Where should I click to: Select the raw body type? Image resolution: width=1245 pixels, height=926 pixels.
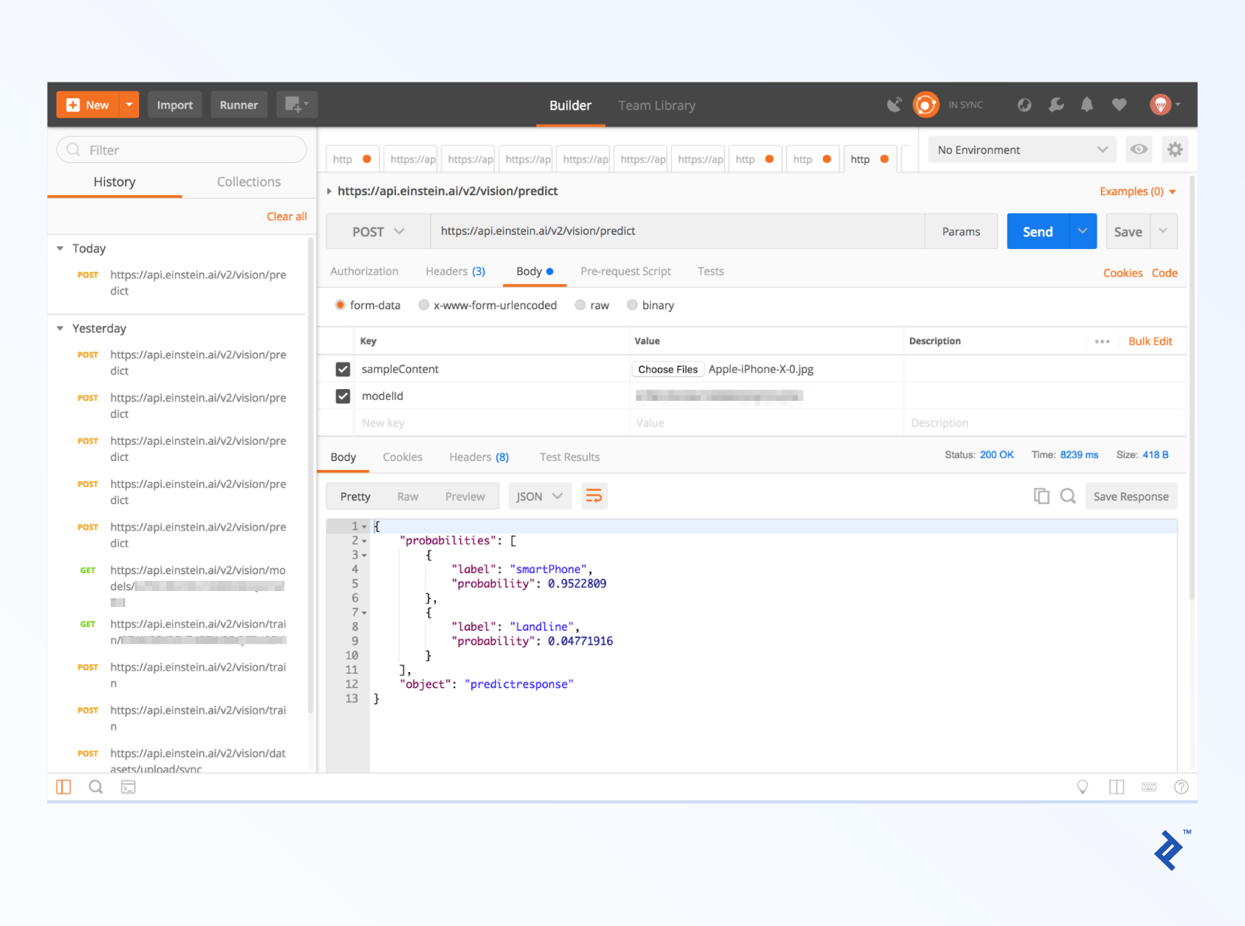coord(580,305)
